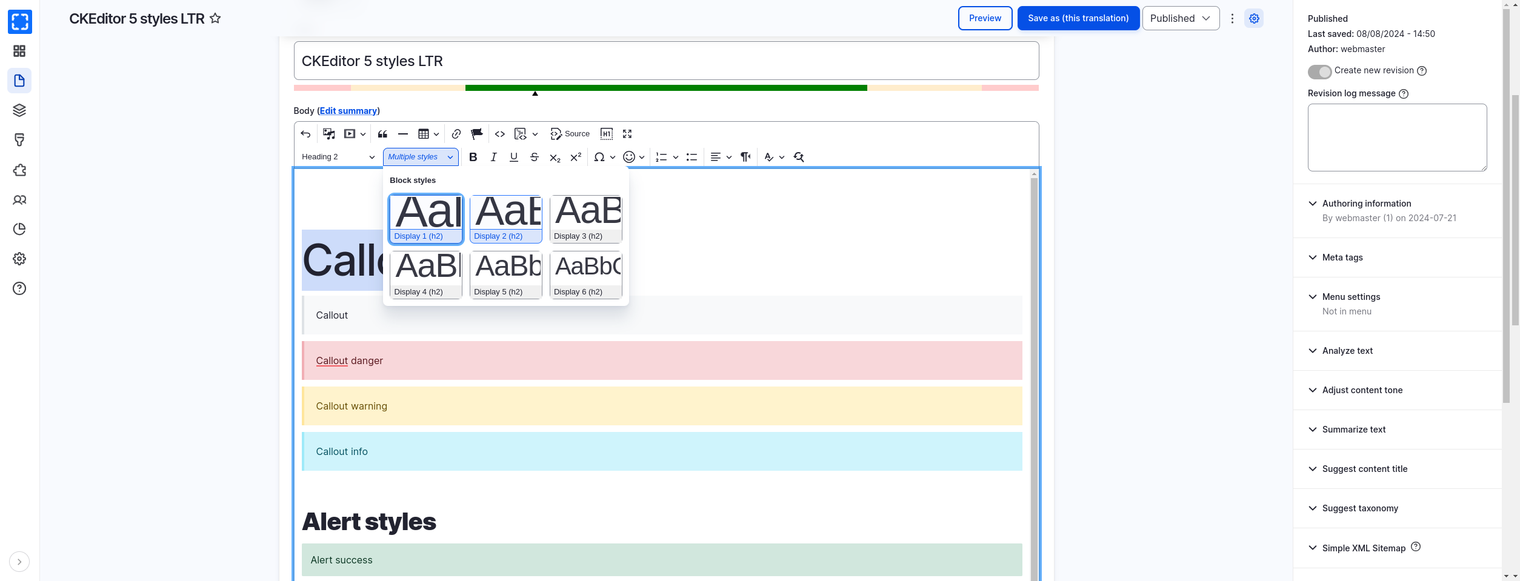Expand the Menu settings section

[1351, 297]
